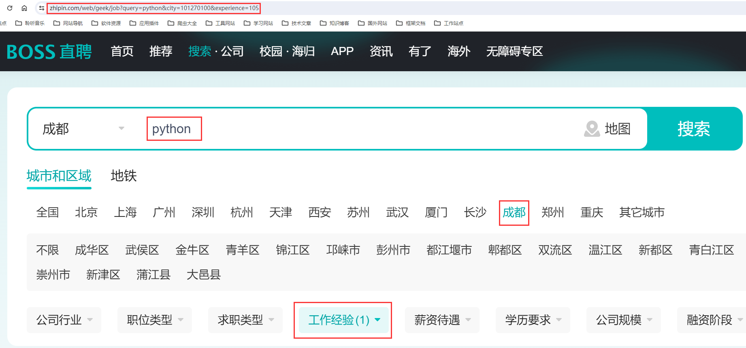Open the 工作站点 bookmark folder

click(x=449, y=23)
